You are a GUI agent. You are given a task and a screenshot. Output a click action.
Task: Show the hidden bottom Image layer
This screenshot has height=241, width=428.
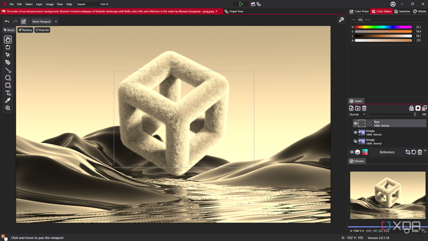(356, 141)
